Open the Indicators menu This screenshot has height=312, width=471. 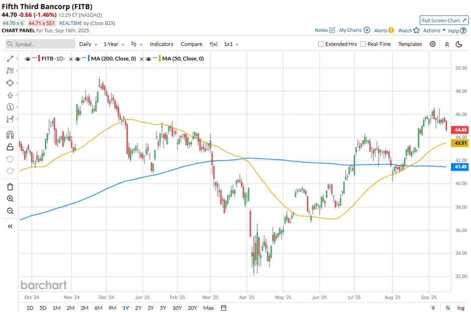click(x=162, y=44)
